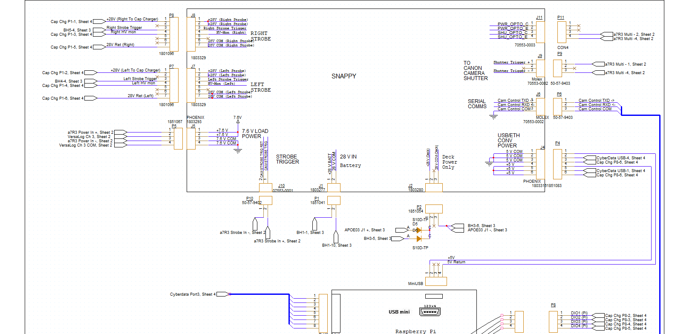Select the ground symbol beside SERIAL COMMS

pyautogui.click(x=493, y=116)
